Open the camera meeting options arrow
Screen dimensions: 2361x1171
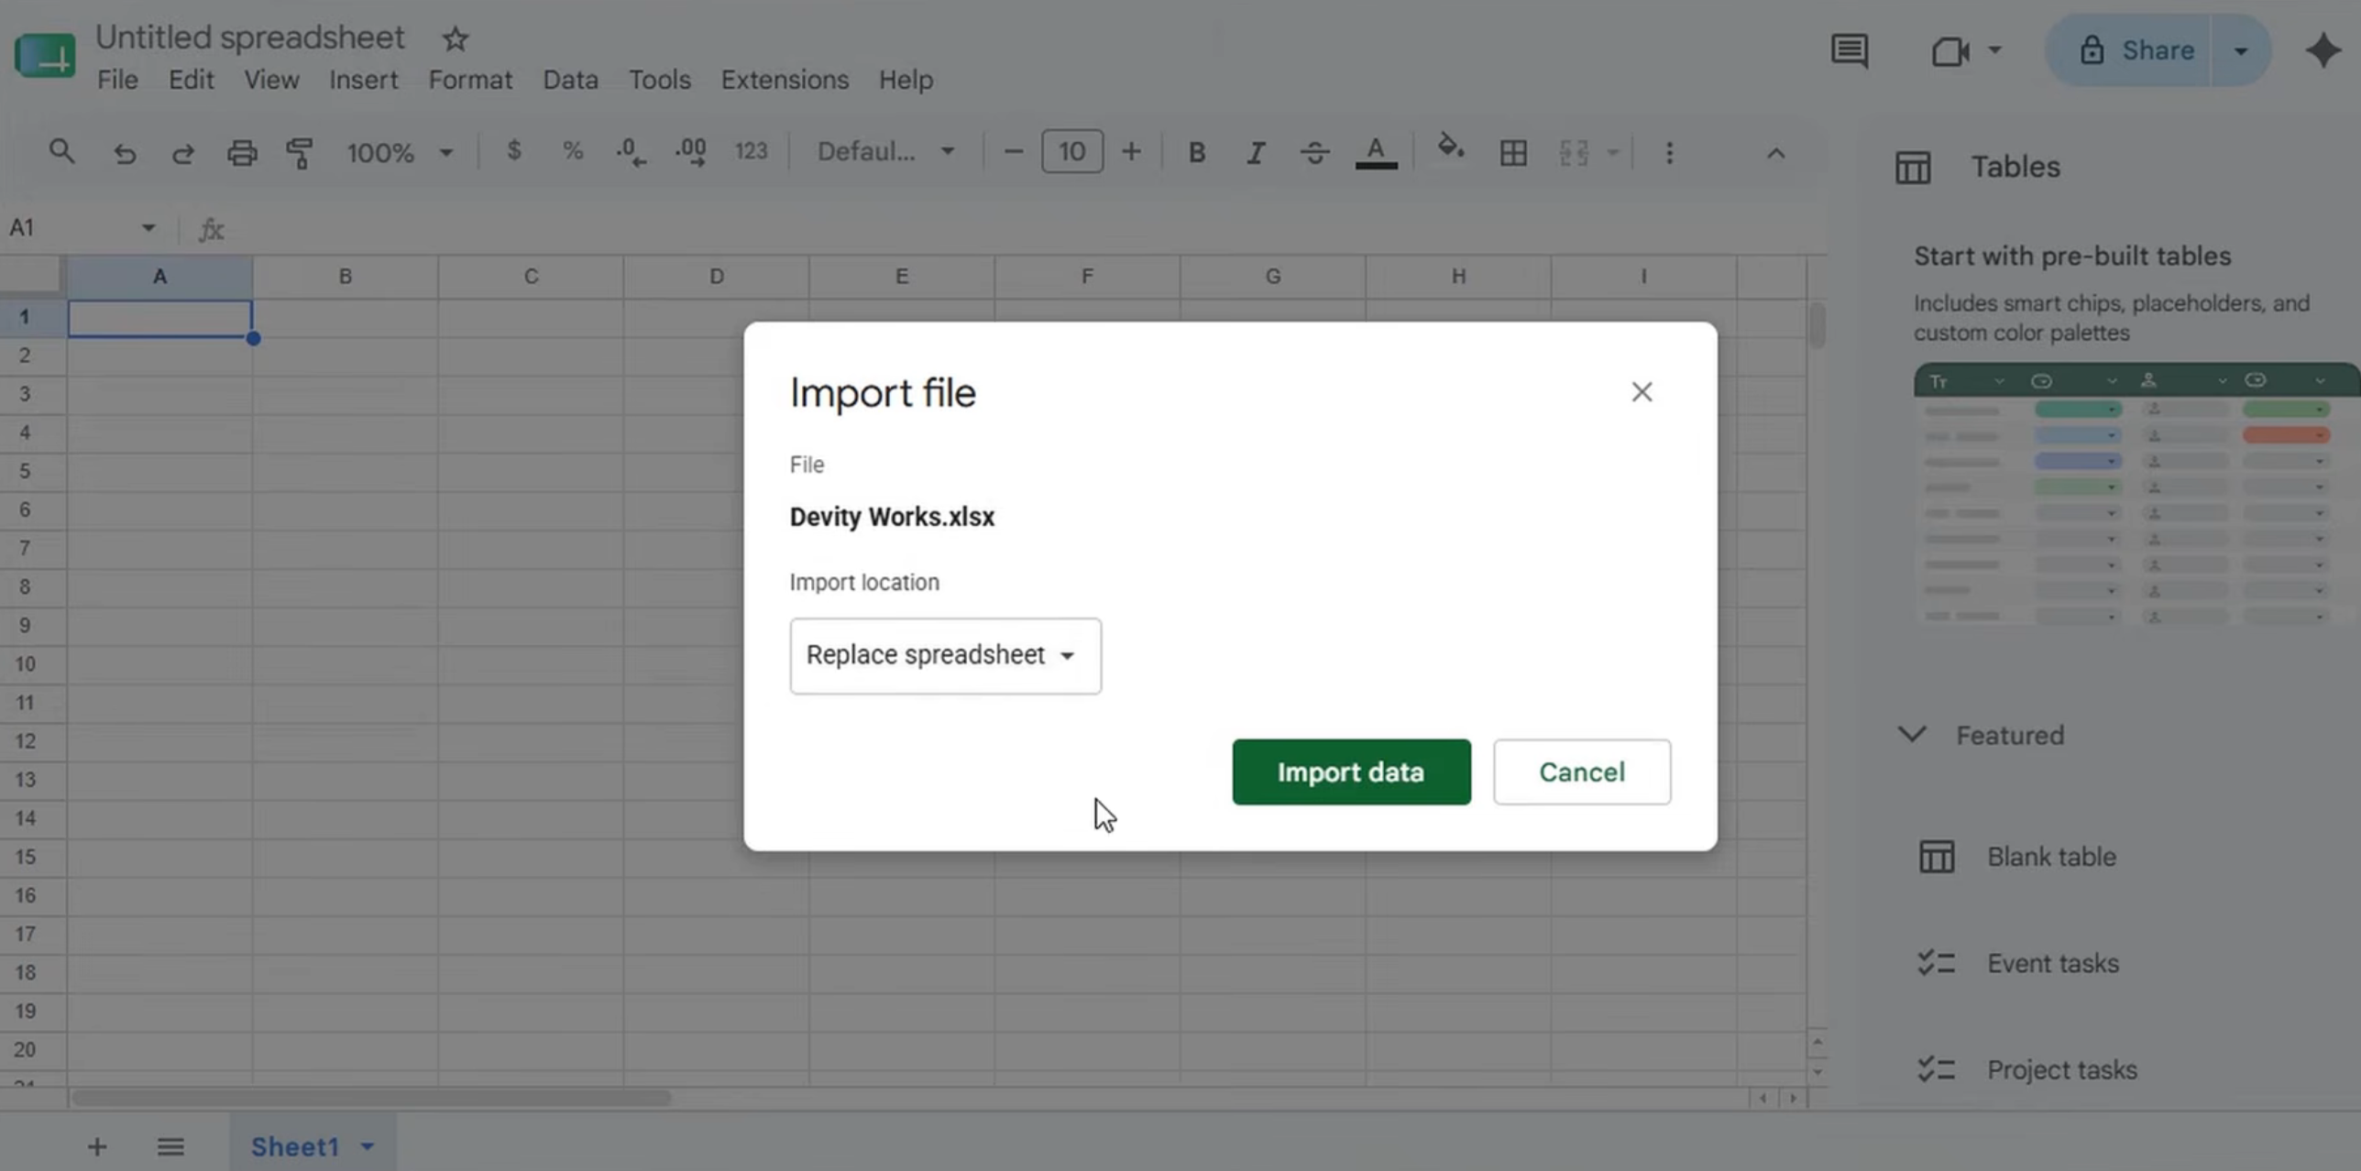(1994, 50)
